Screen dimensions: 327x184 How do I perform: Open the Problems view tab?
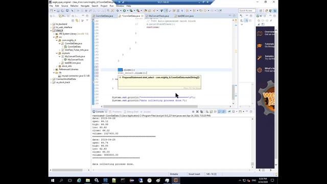(x=115, y=112)
